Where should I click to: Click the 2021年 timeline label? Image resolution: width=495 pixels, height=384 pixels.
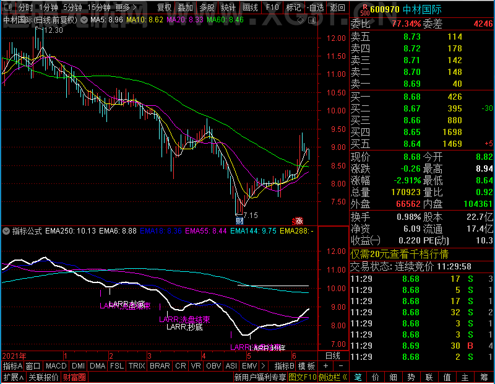click(x=14, y=356)
